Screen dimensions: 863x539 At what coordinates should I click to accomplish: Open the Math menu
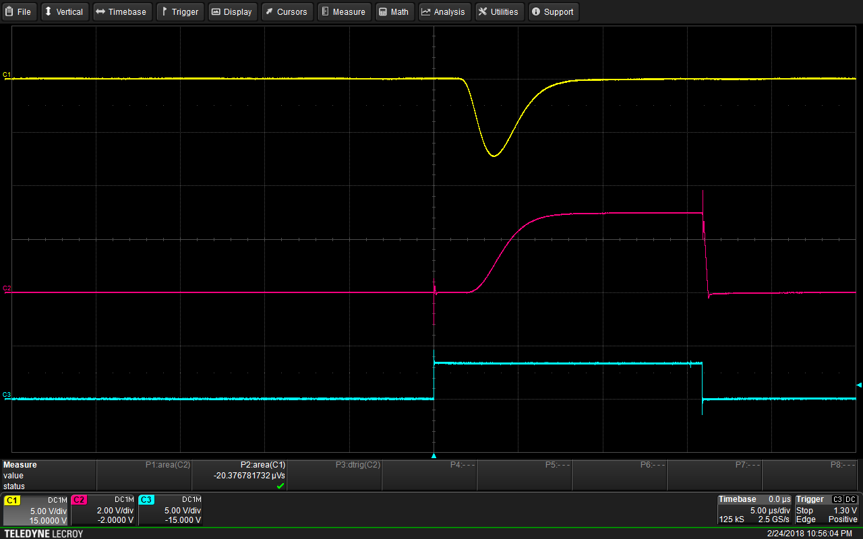(394, 12)
